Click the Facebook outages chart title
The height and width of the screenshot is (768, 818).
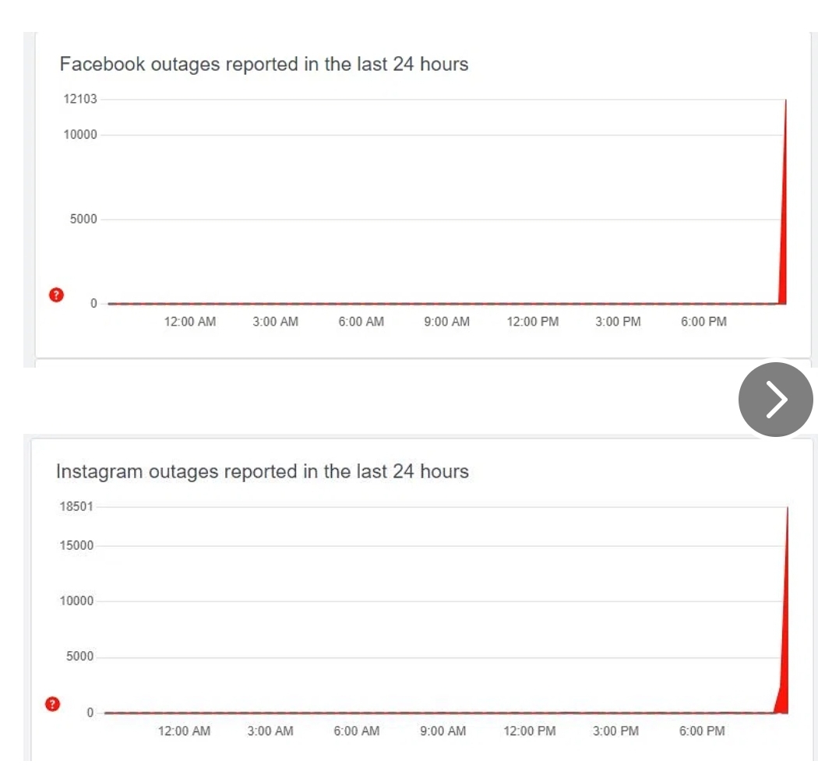pos(264,64)
